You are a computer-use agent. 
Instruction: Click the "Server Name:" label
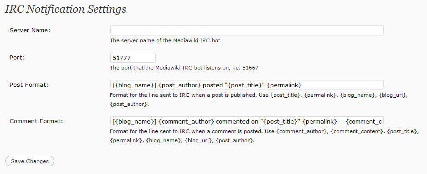click(x=30, y=30)
